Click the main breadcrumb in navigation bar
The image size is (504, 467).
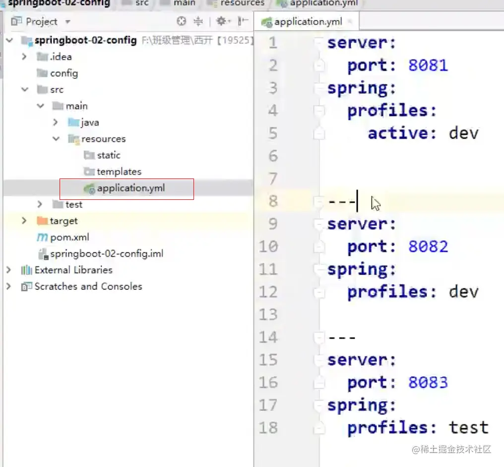click(x=185, y=3)
